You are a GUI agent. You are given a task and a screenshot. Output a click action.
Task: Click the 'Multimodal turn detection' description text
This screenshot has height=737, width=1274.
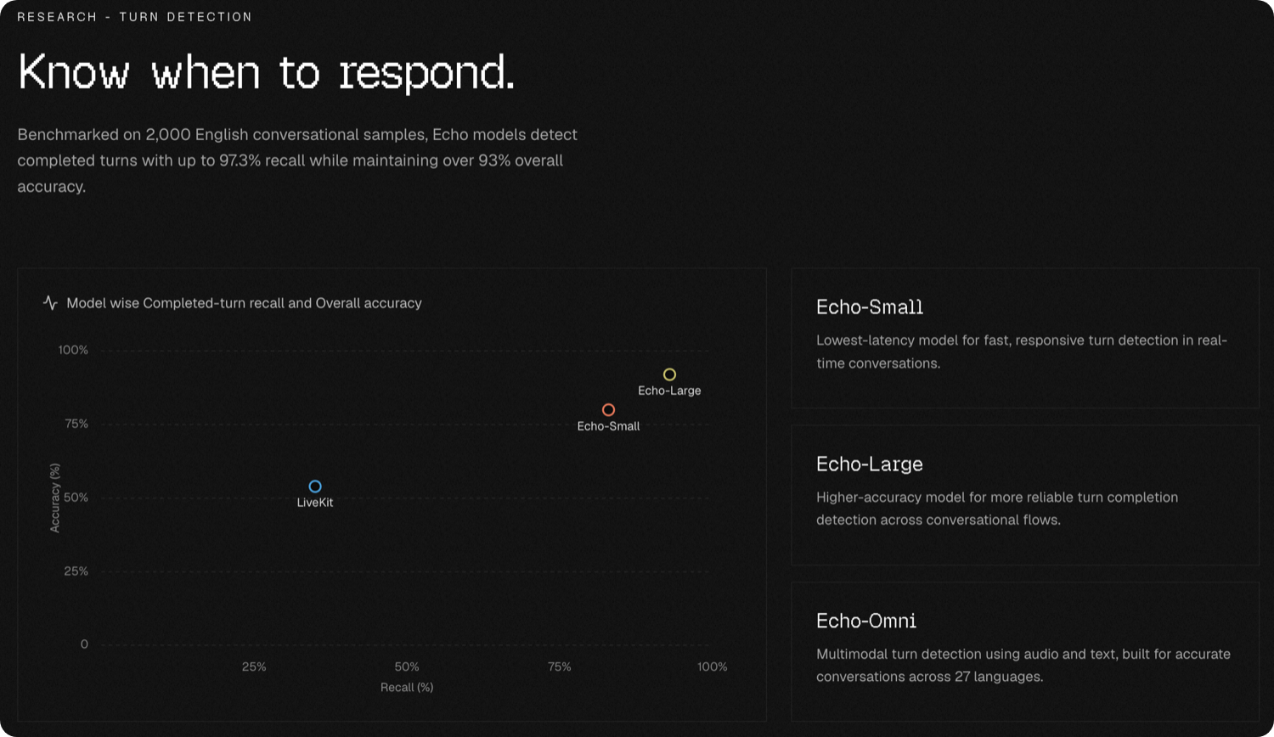pyautogui.click(x=1023, y=666)
